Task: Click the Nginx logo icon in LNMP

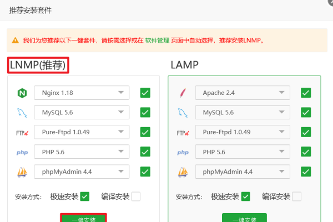Action: [x=22, y=93]
